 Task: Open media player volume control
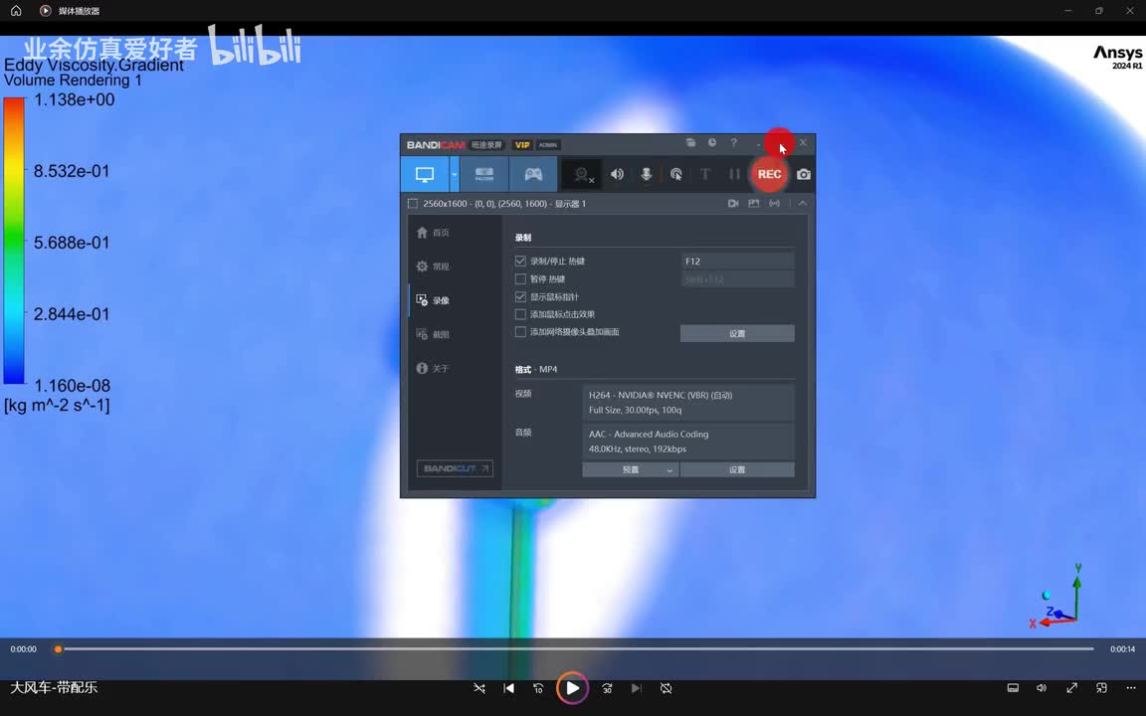(1042, 688)
